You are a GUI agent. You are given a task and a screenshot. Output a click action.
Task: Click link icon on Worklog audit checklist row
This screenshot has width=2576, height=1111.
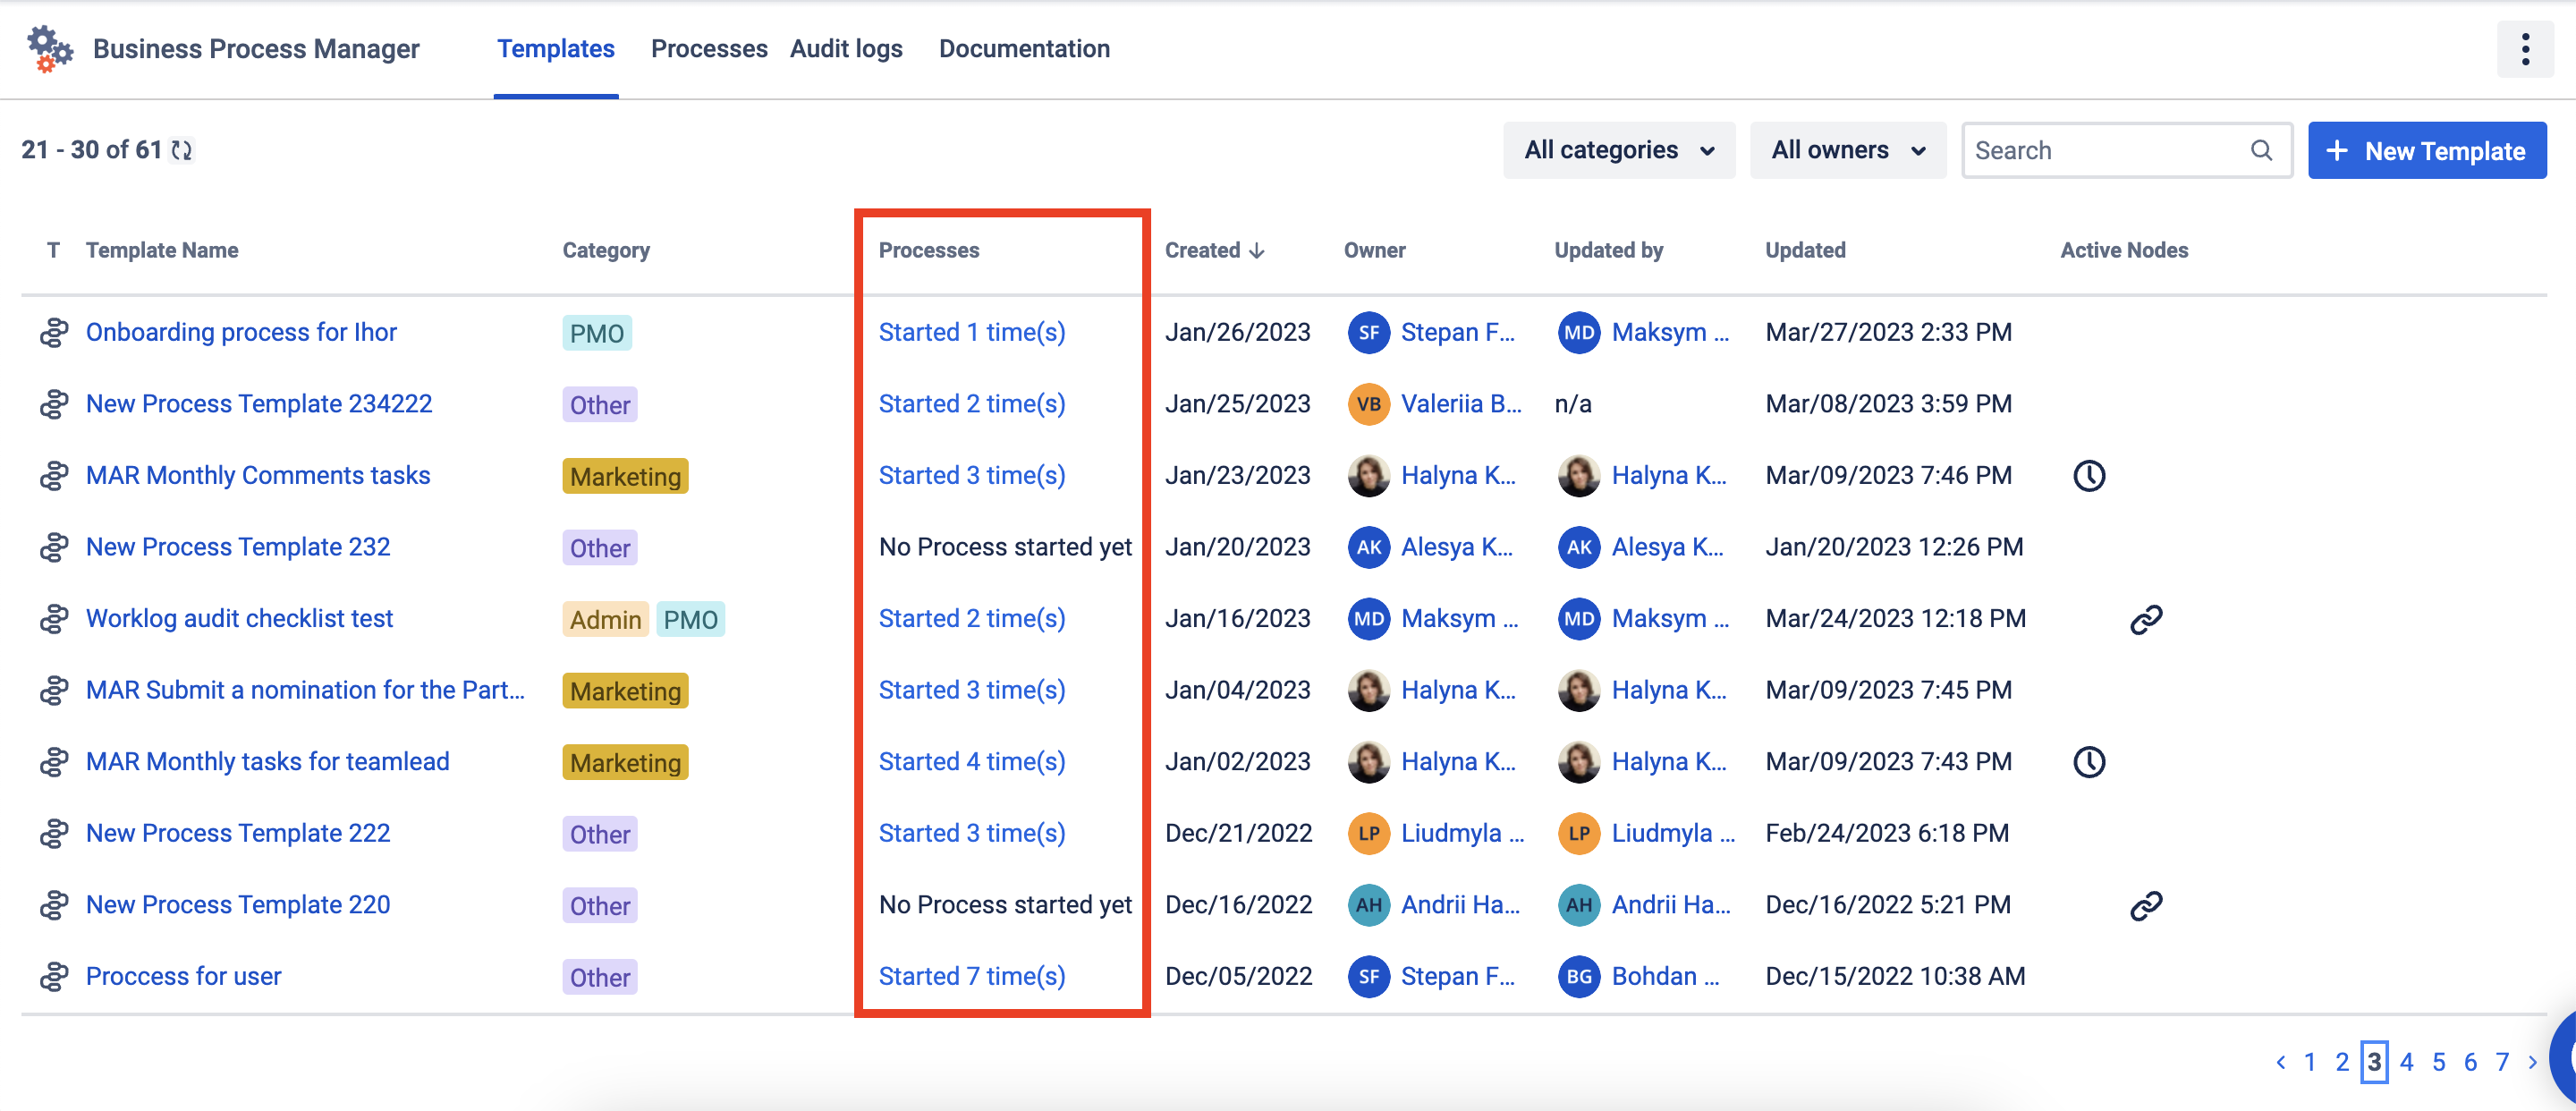tap(2145, 619)
